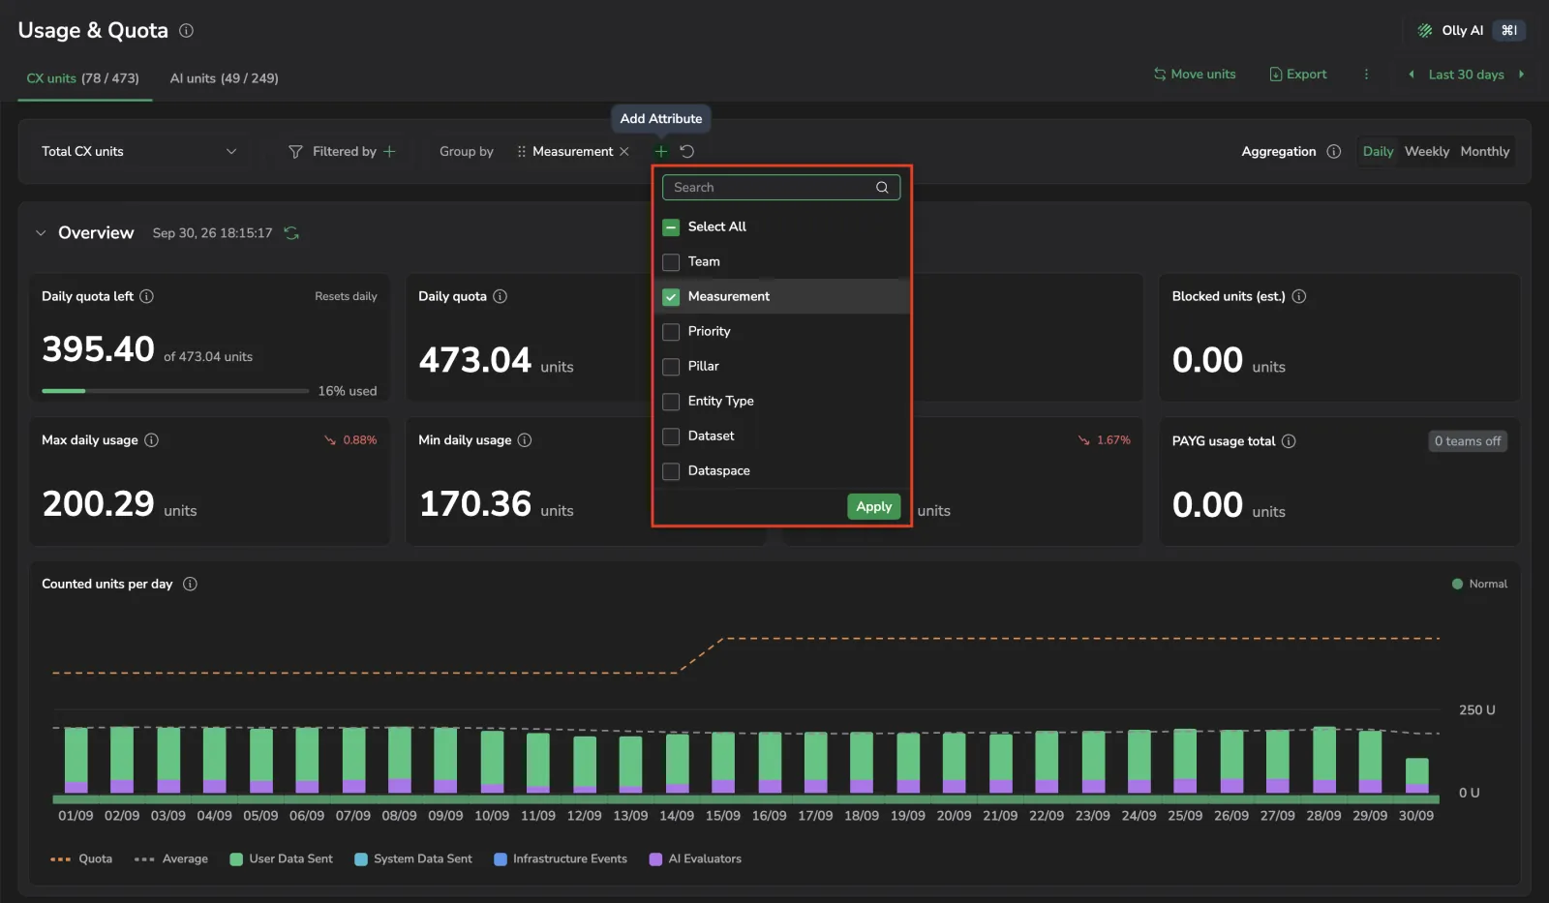Viewport: 1549px width, 903px height.
Task: Check the Priority attribute checkbox
Action: (x=671, y=332)
